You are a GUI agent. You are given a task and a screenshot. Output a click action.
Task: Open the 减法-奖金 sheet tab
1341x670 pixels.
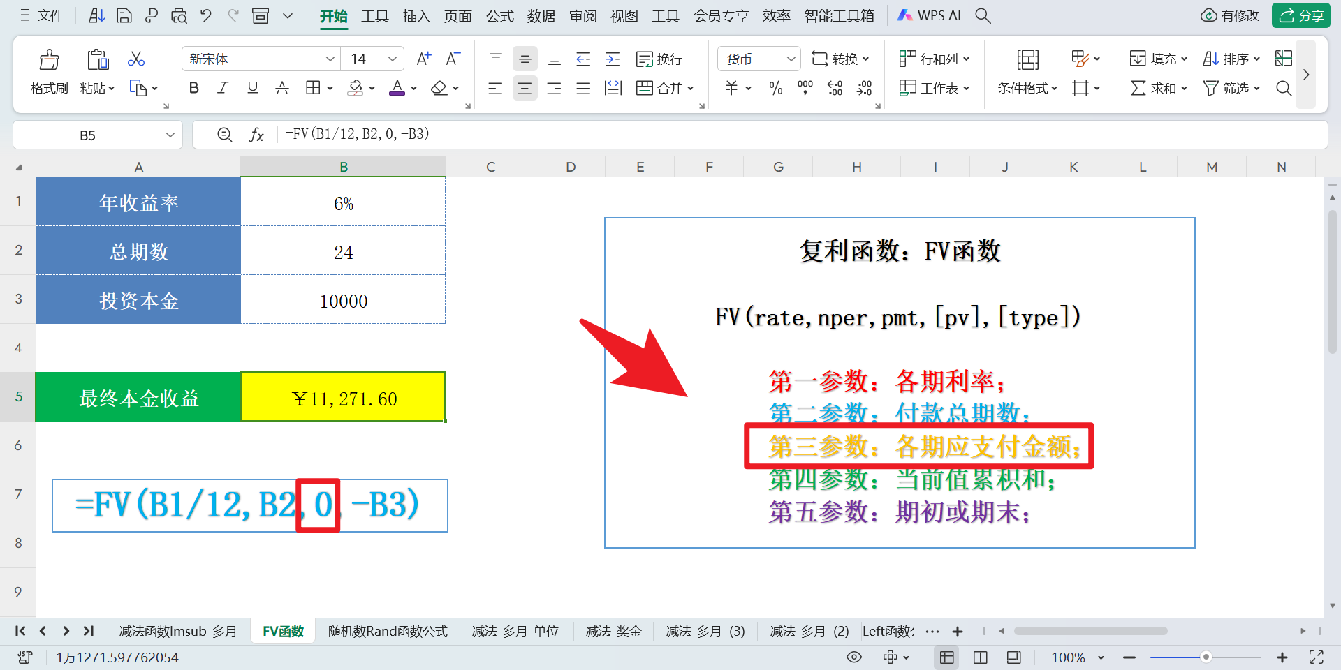point(613,631)
